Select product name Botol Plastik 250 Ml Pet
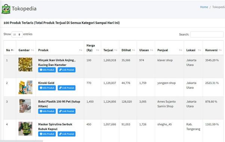This screenshot has height=142, width=225. tap(59, 104)
